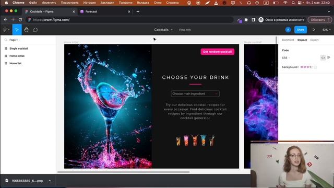Go back in browser

[x=6, y=20]
